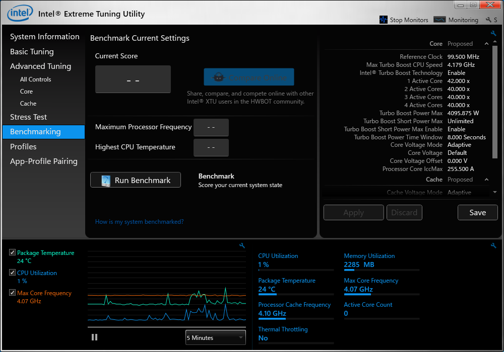504x352 pixels.
Task: Click Highest CPU Temperature value box
Action: [x=211, y=147]
